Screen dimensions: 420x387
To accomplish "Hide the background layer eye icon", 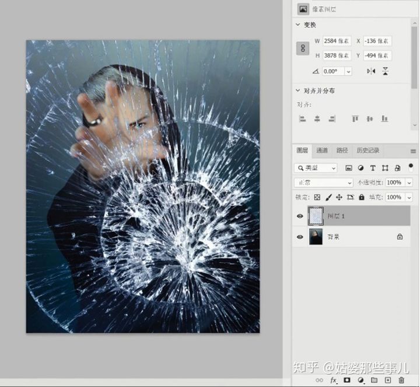I will 300,237.
